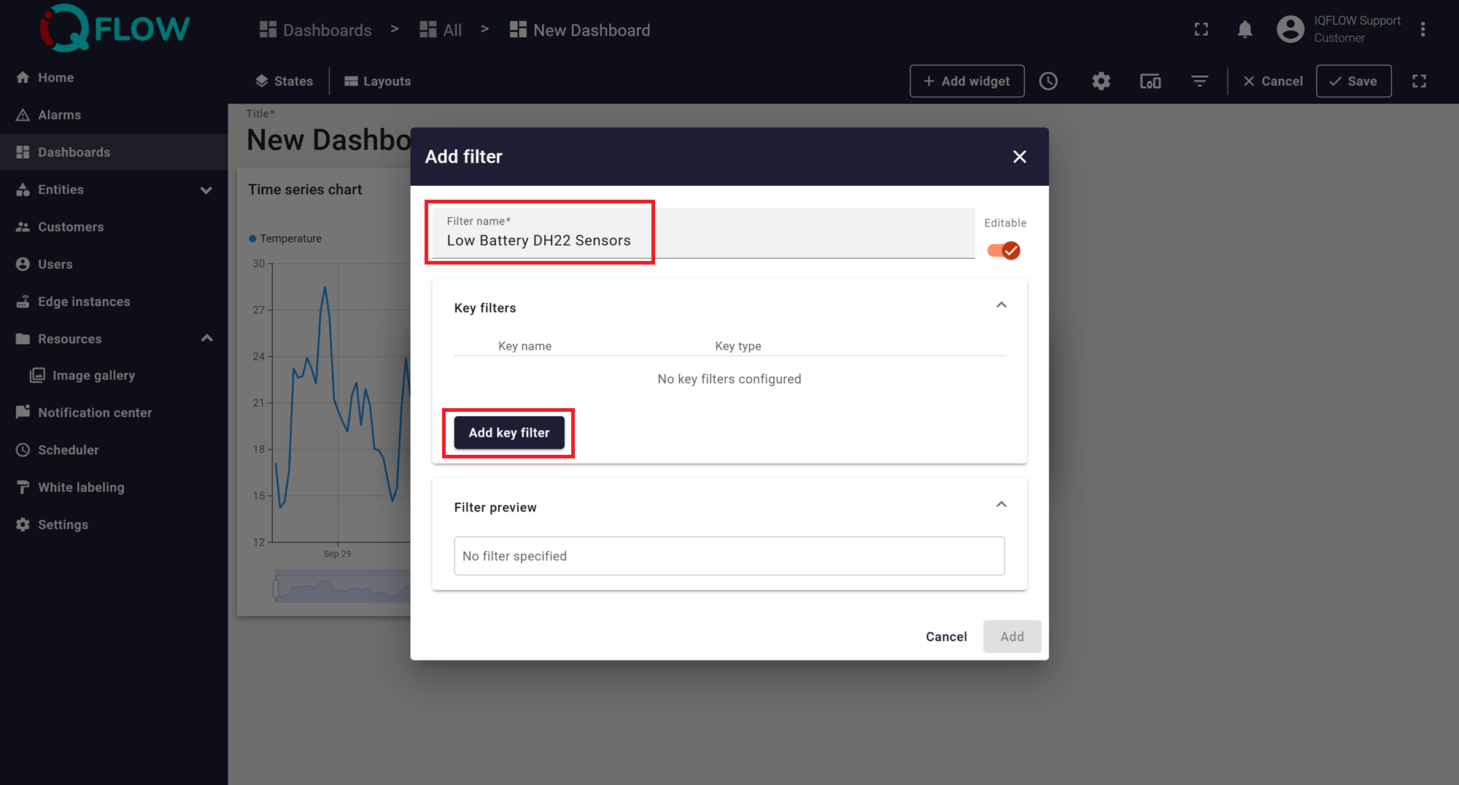
Task: Close the Add filter dialog
Action: [1019, 157]
